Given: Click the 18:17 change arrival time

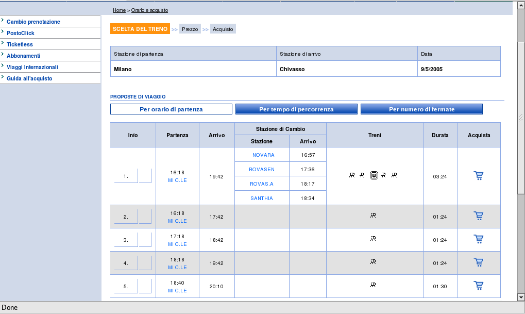Looking at the screenshot, I should coord(308,184).
